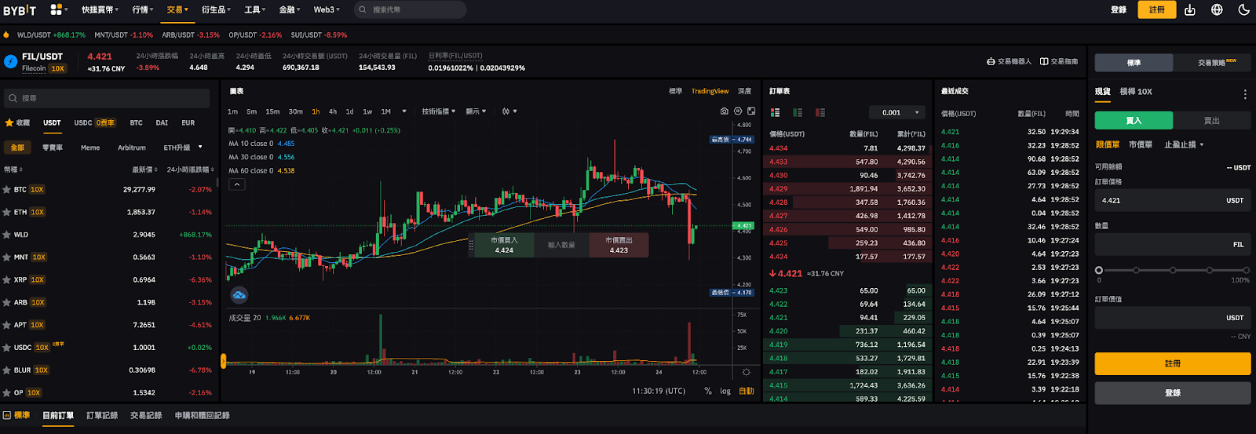Switch chart to log scale
1256x434 pixels.
coord(725,391)
